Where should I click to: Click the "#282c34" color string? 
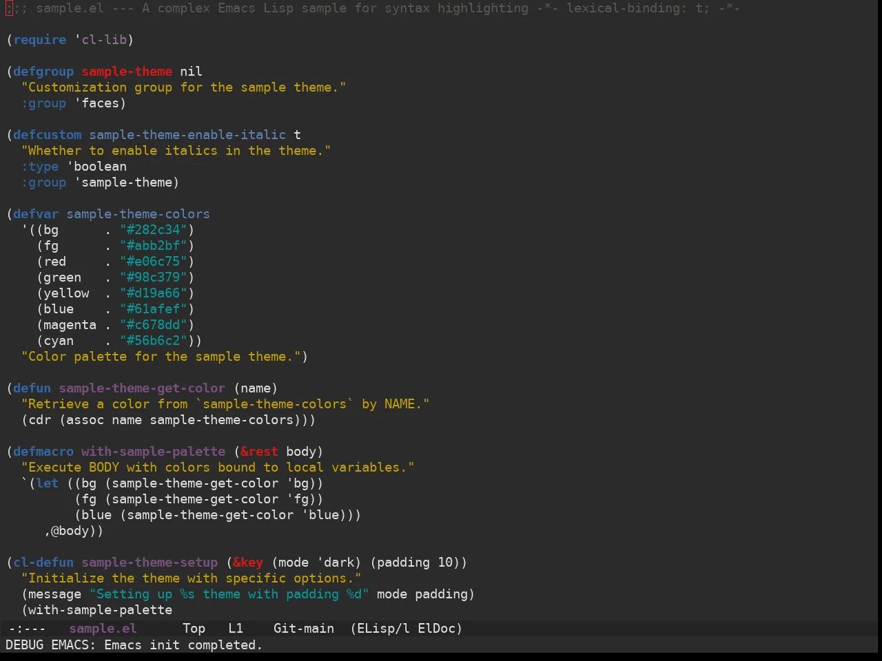154,230
